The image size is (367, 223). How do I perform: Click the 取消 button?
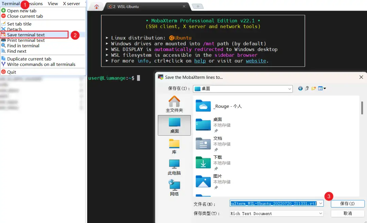pyautogui.click(x=348, y=213)
